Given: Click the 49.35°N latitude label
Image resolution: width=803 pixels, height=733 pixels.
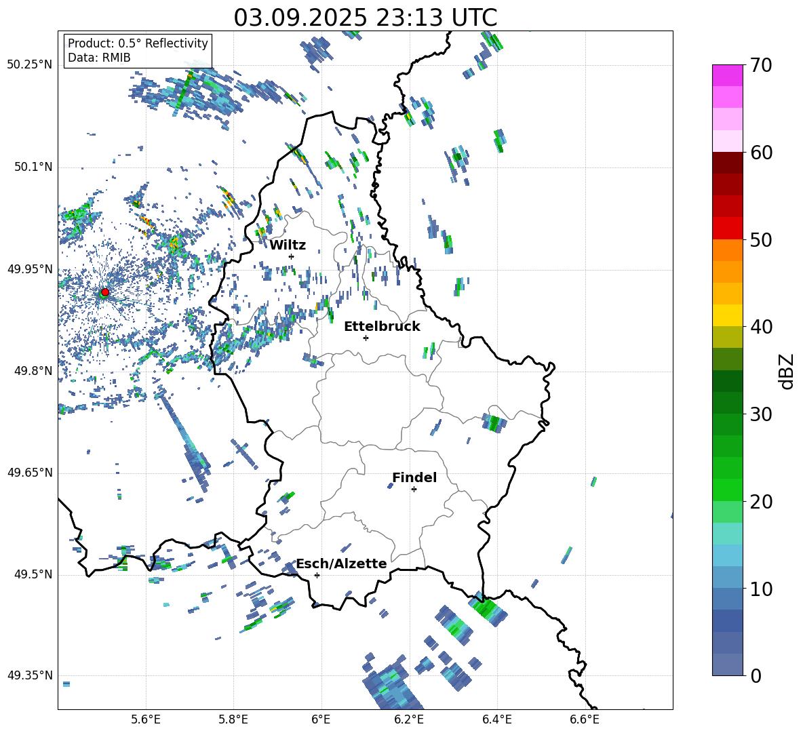Looking at the screenshot, I should [x=30, y=675].
